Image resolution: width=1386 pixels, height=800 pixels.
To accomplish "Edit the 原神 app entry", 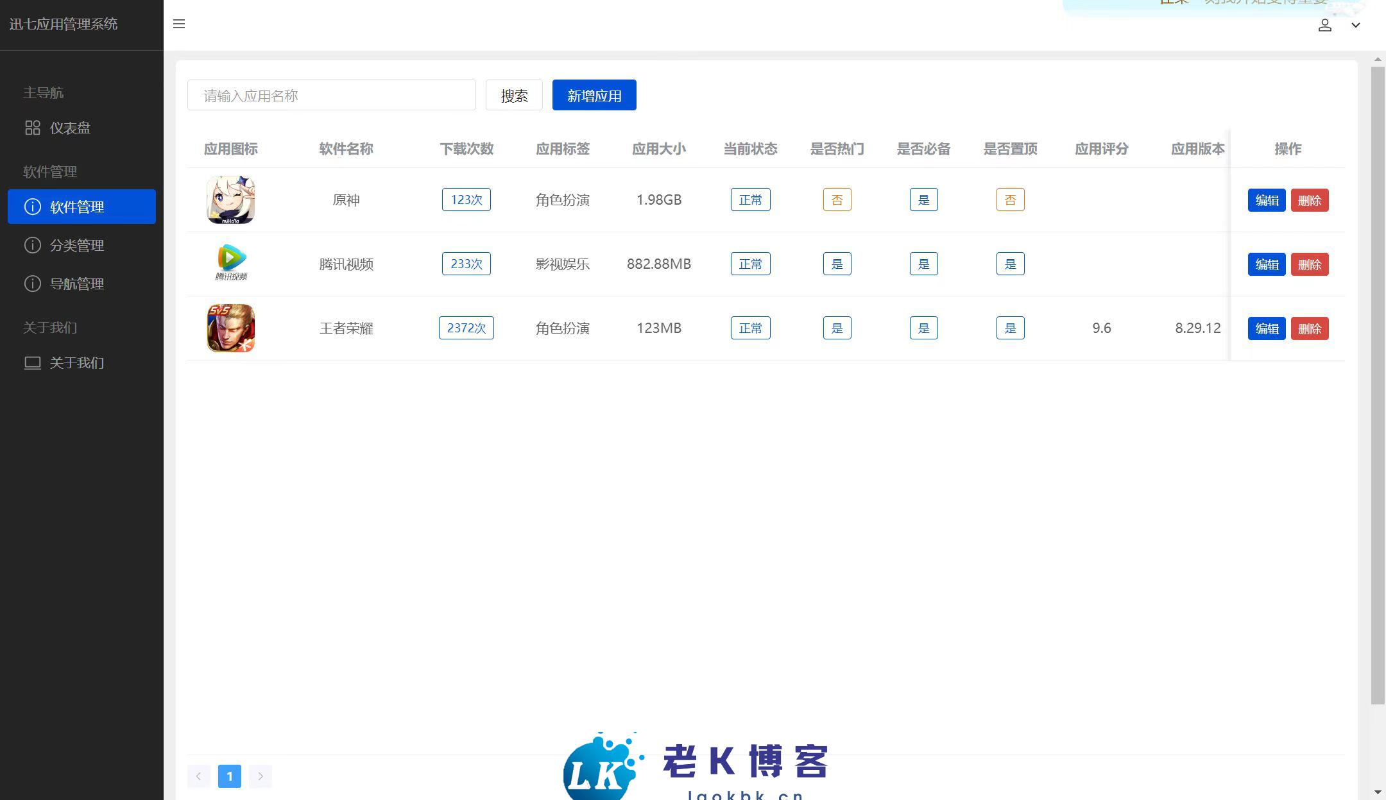I will pyautogui.click(x=1266, y=200).
